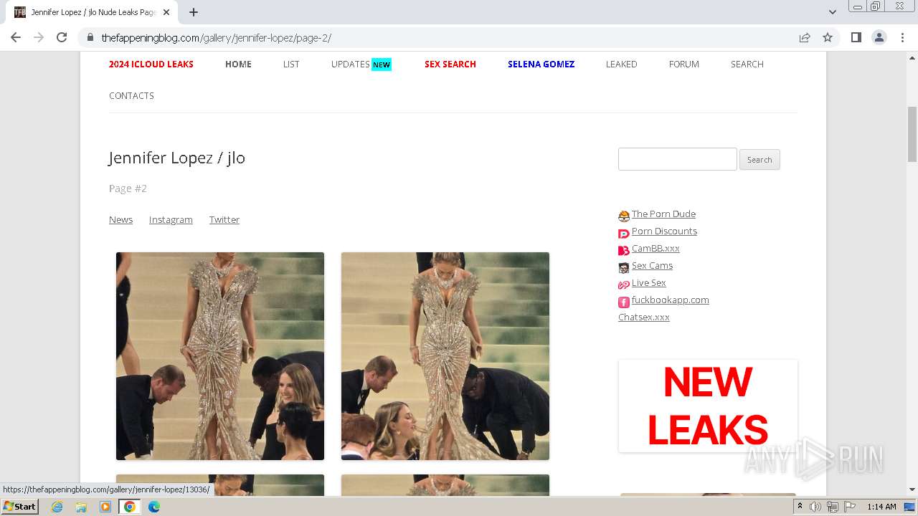Click the 1:14 AM taskbar clock
918x516 pixels.
(881, 507)
